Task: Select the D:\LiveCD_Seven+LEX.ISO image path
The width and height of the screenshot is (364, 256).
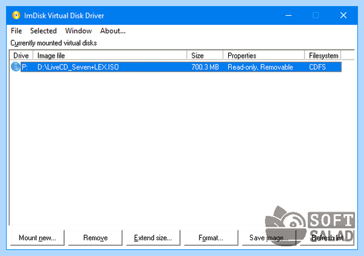Action: pyautogui.click(x=78, y=67)
